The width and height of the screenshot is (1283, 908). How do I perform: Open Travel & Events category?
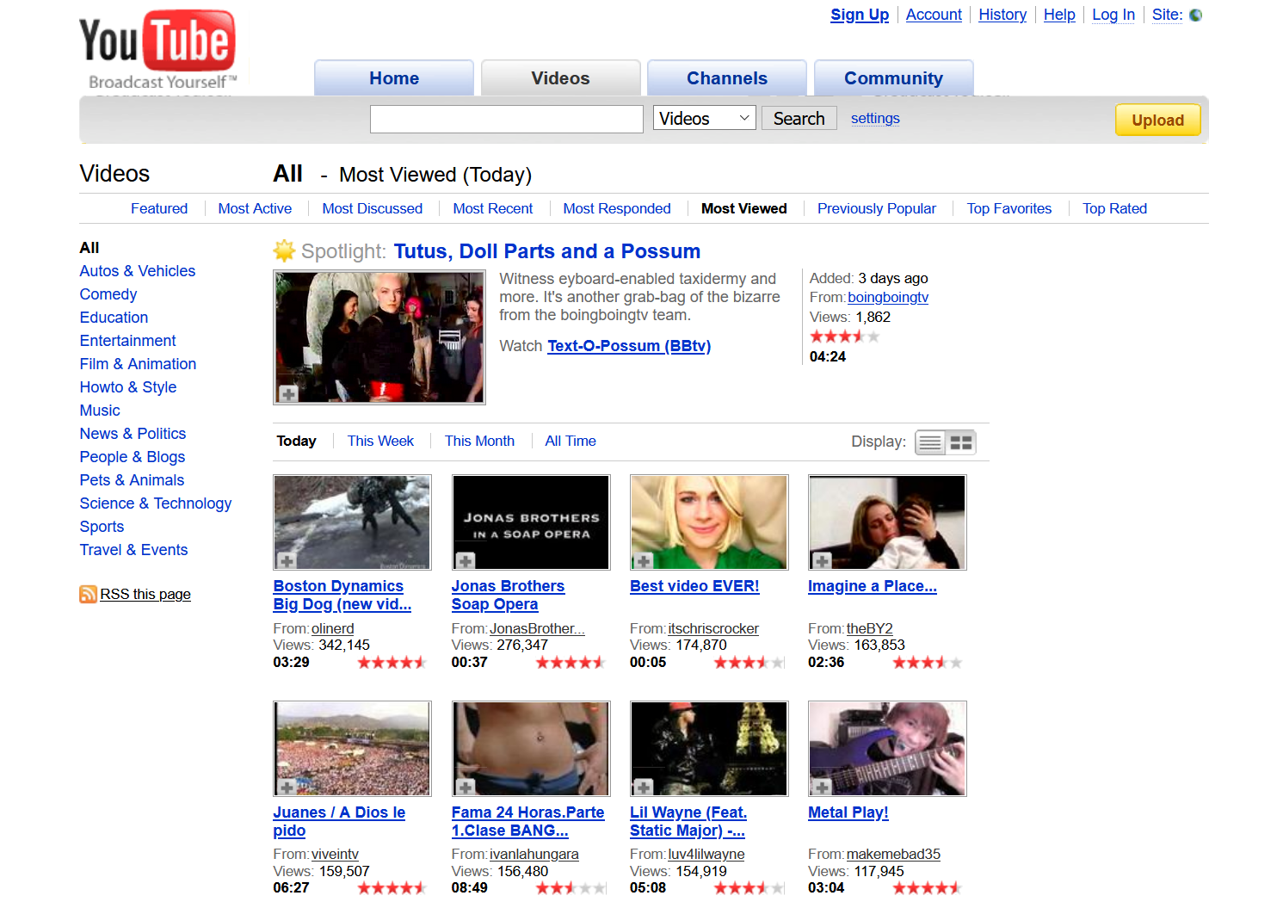[133, 550]
